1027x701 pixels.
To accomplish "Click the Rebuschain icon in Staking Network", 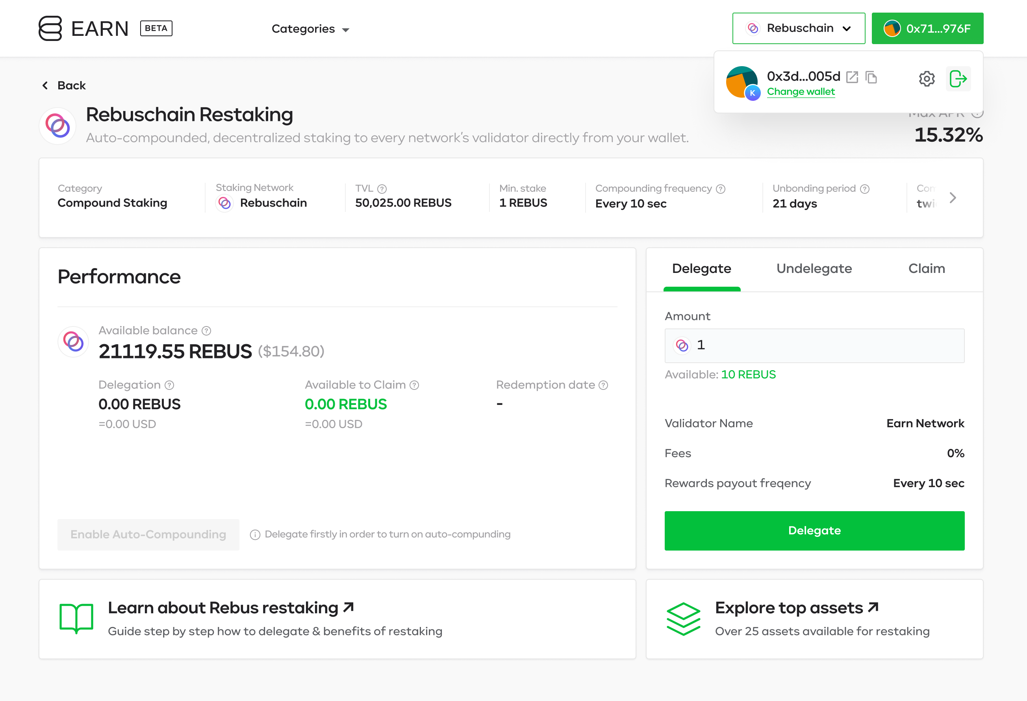I will pos(224,203).
